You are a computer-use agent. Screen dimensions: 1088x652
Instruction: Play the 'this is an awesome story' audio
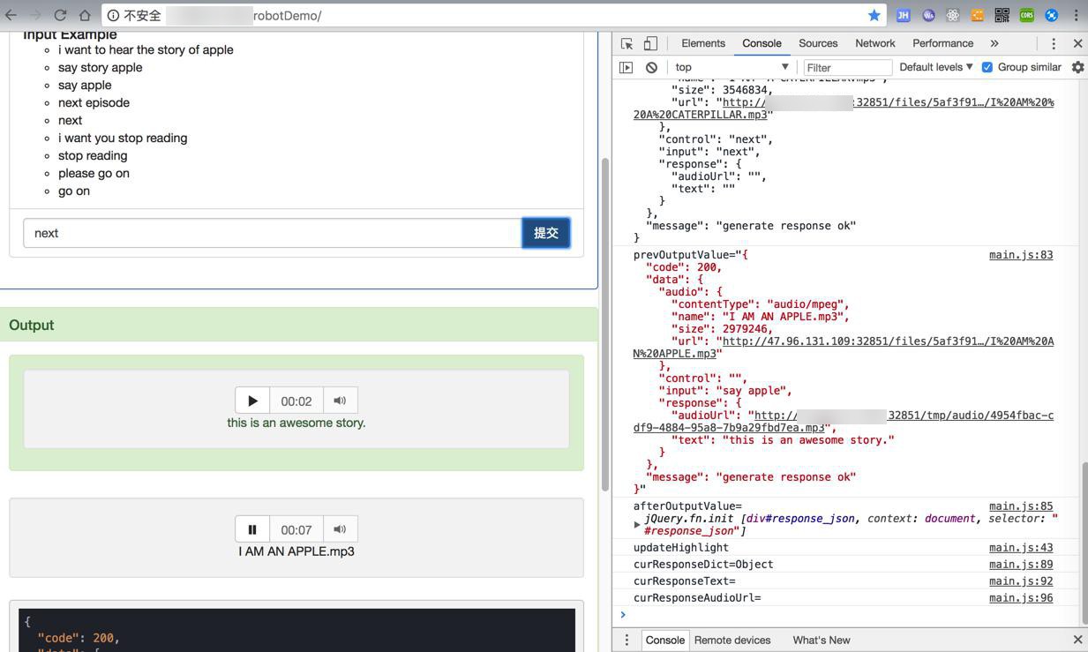pyautogui.click(x=252, y=401)
